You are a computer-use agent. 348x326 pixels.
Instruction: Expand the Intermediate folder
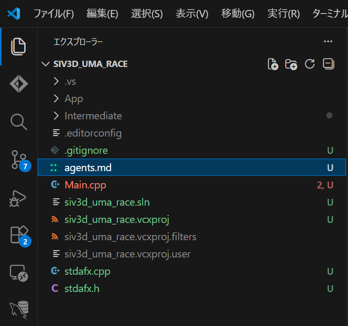tap(93, 116)
